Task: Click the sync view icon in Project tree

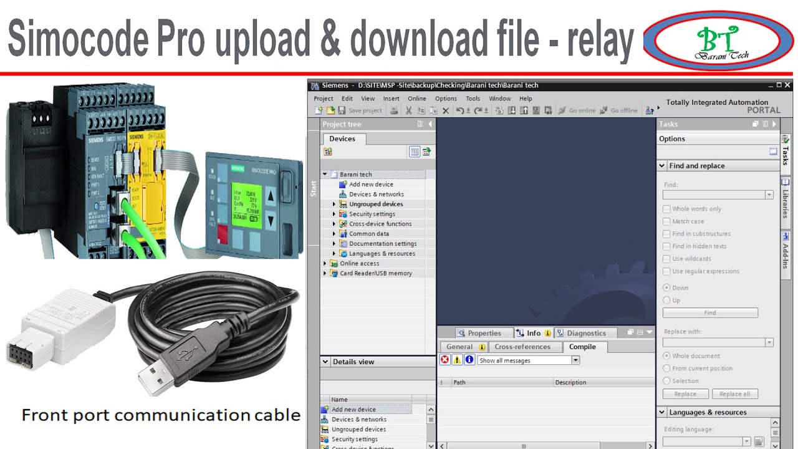Action: coord(426,152)
